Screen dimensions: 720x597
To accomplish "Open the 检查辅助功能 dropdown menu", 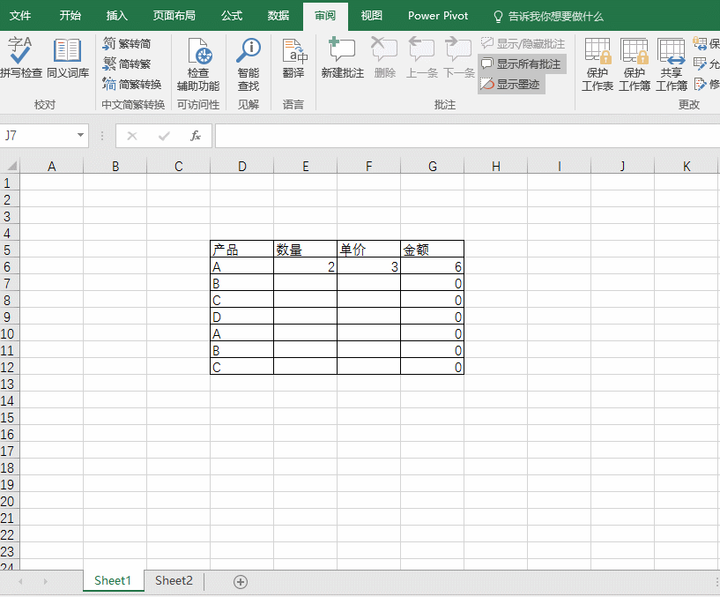I will coord(198,86).
